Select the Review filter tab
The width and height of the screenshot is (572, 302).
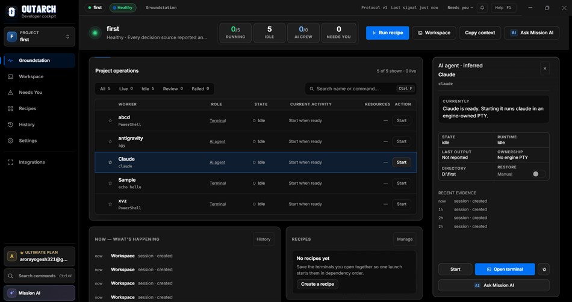(x=173, y=89)
